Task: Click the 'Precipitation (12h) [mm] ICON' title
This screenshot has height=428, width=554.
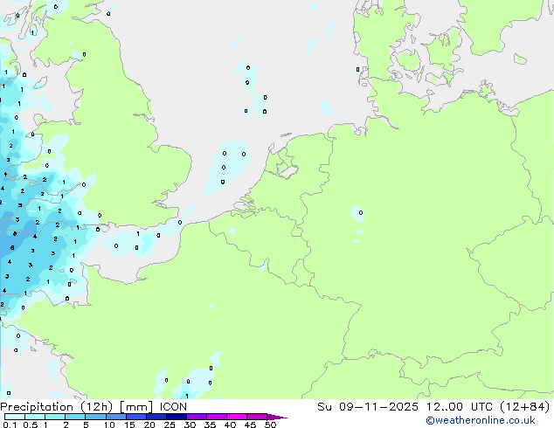Action: pos(93,407)
